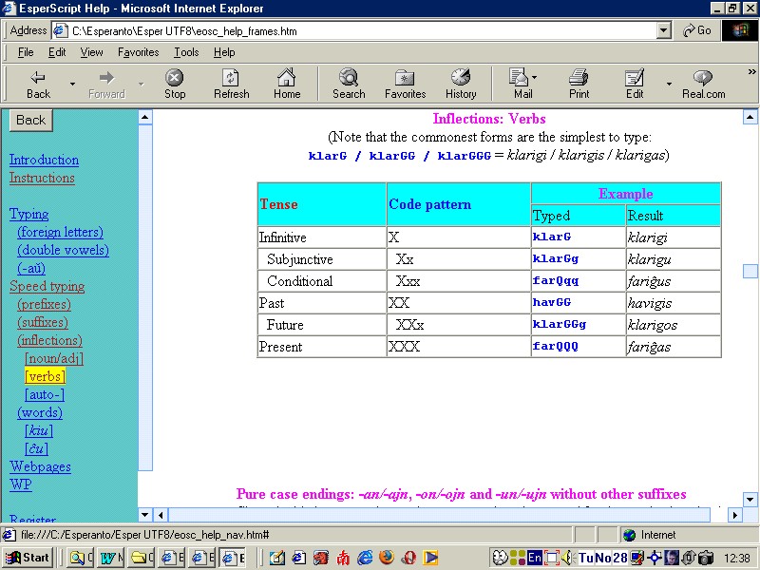Follow the Webpages link
The image size is (760, 570).
click(43, 466)
